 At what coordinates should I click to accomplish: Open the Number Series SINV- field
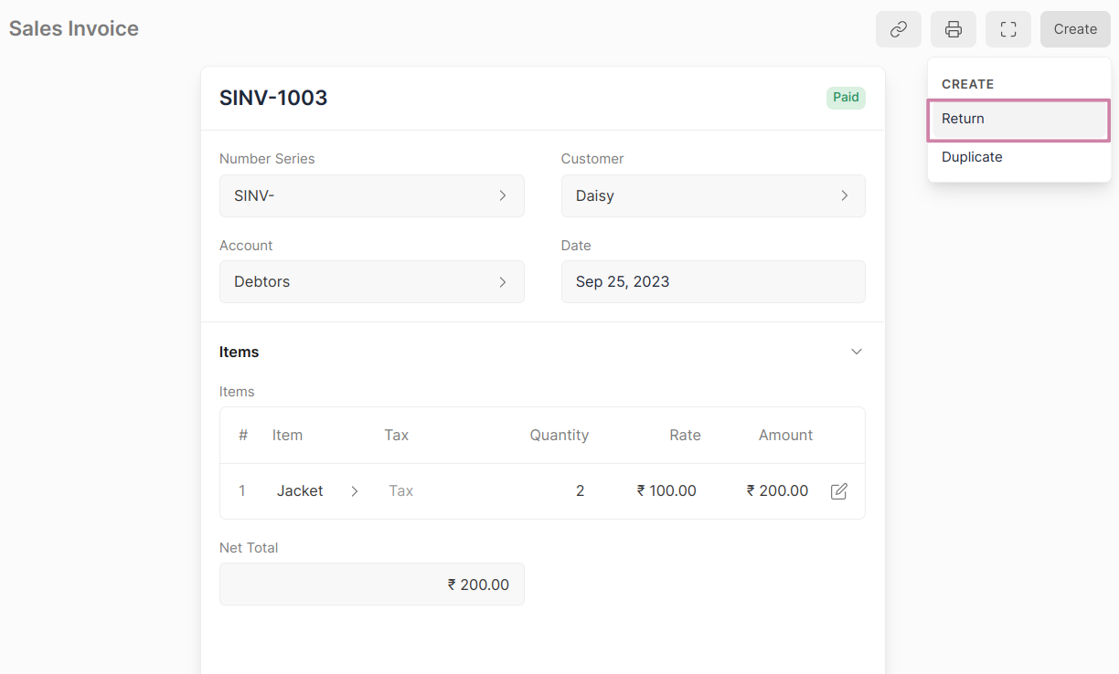point(371,195)
